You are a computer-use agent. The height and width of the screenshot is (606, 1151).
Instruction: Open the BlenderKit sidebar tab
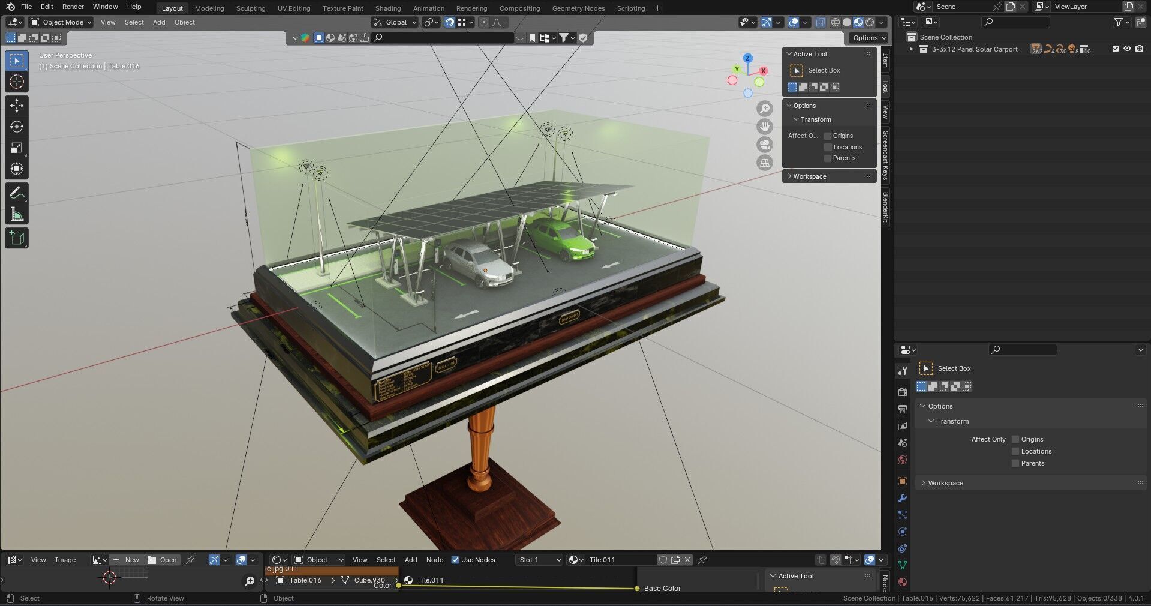tap(885, 207)
